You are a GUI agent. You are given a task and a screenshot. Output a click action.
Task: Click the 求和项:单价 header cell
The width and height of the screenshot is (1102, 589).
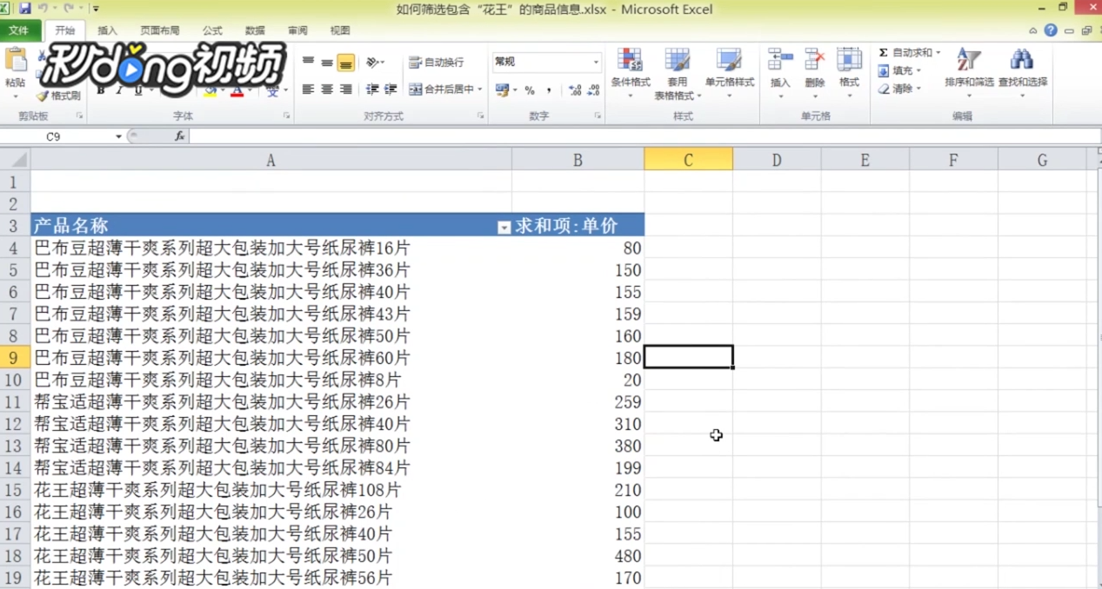578,226
